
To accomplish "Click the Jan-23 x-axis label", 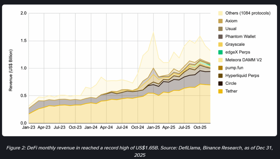I will tap(28, 127).
